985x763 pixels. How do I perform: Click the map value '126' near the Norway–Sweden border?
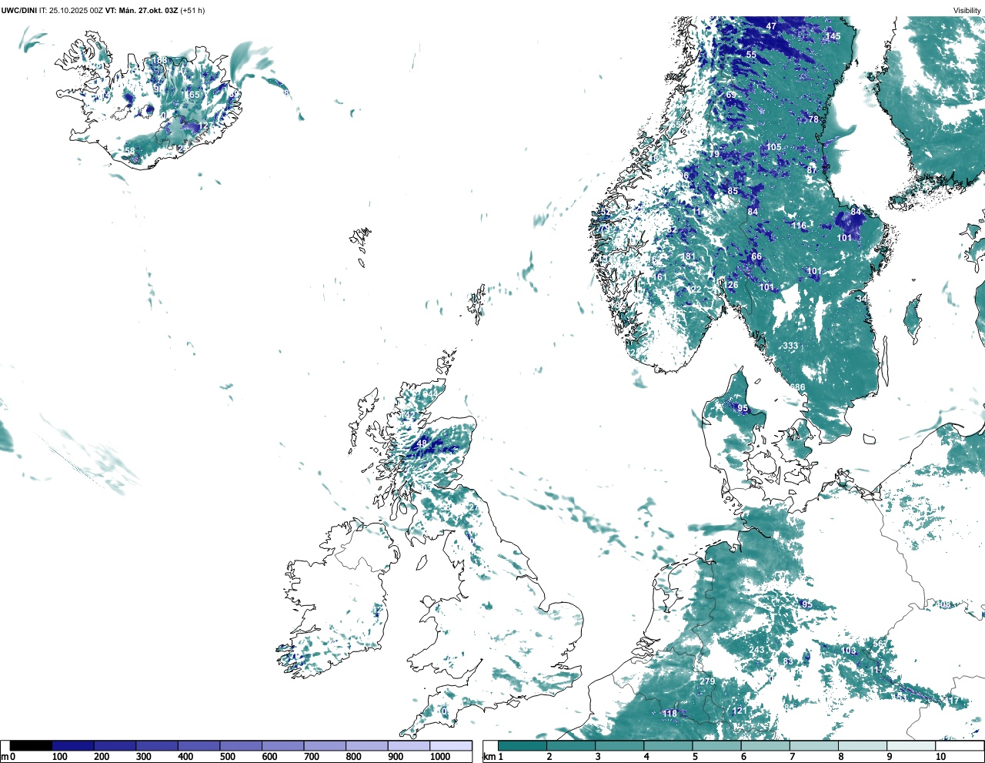(730, 285)
